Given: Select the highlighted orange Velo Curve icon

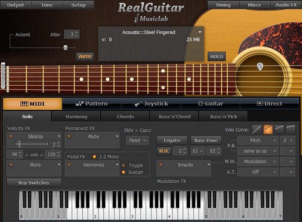Looking at the screenshot, I should tap(268, 130).
